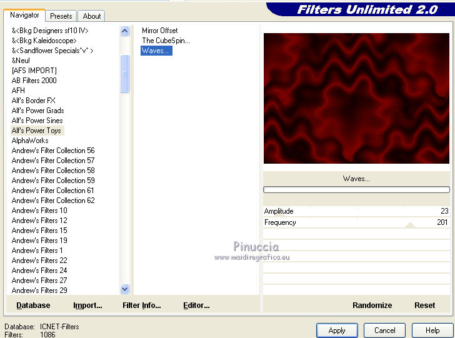Select Alf's Power Grads category
Screen dimensions: 455x338
pyautogui.click(x=37, y=111)
